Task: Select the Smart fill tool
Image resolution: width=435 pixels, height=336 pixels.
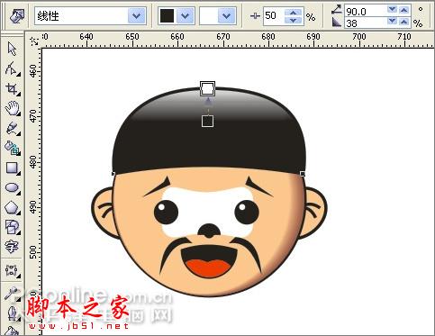Action: [x=12, y=148]
